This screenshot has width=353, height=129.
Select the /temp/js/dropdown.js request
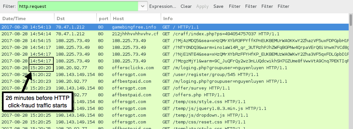point(205,115)
